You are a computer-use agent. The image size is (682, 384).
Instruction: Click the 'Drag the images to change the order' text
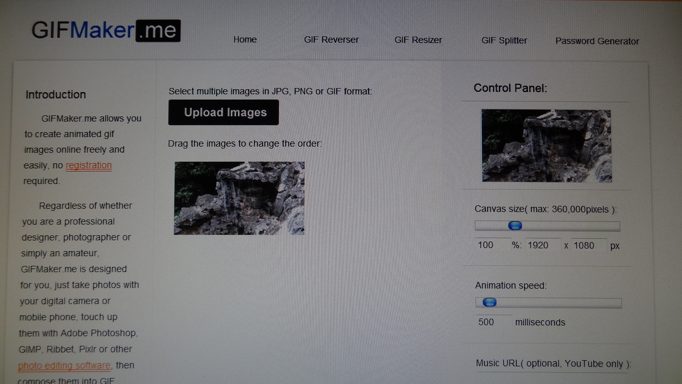tap(245, 144)
